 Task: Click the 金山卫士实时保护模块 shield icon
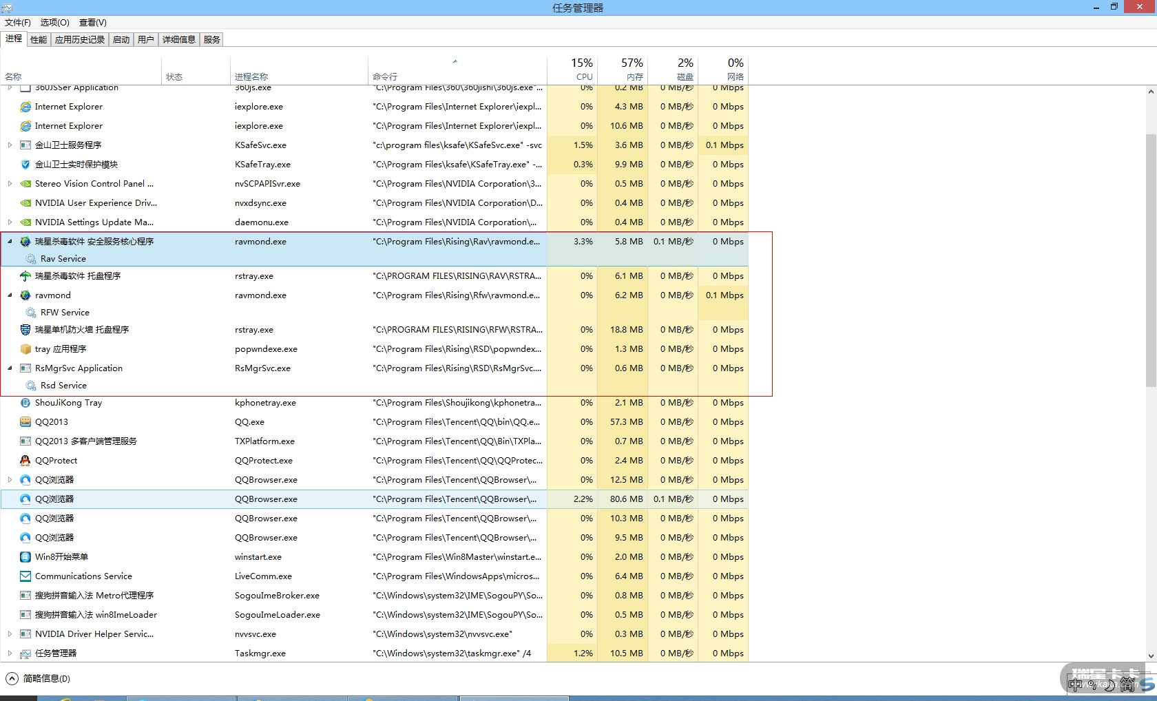pos(25,165)
